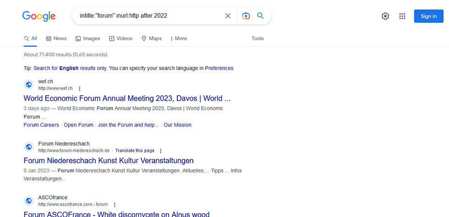The width and height of the screenshot is (449, 217).
Task: Open three-dot menu for Forum Niedereschach result
Action: coord(161,151)
